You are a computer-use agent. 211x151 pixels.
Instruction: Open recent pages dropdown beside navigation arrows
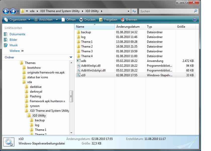pos(18,11)
